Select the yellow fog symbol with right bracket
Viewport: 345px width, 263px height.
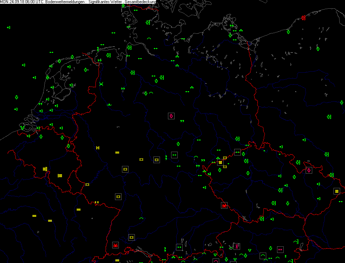[45, 169]
